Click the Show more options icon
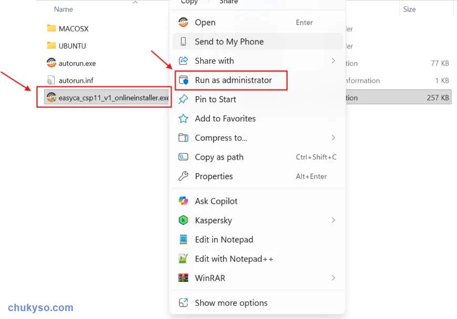457x319 pixels. click(x=183, y=303)
